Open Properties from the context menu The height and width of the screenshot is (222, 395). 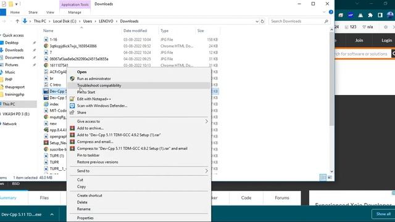tap(85, 218)
